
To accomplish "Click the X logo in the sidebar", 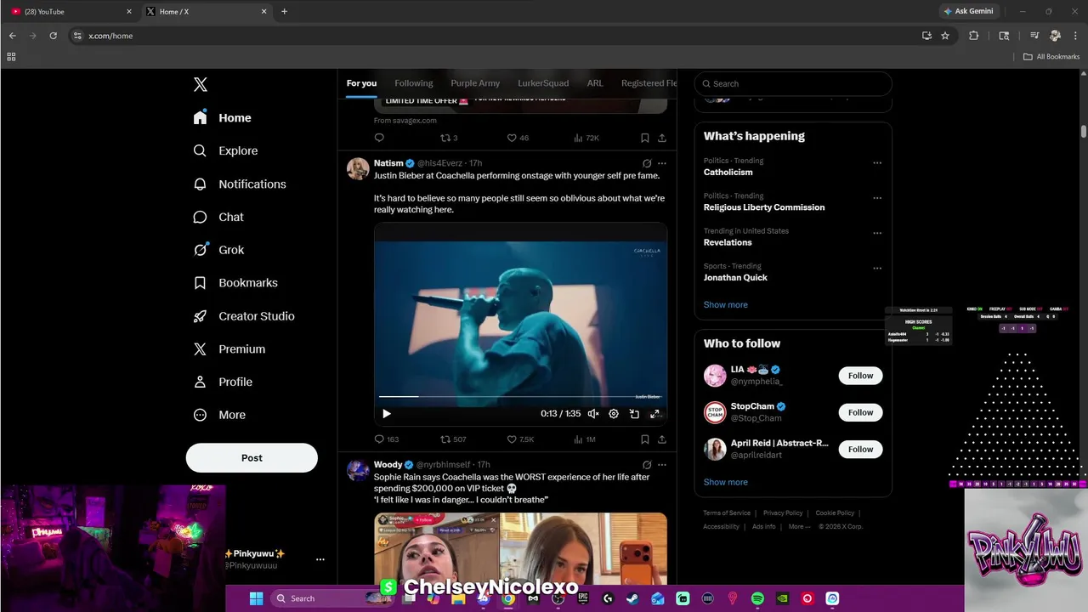I will 200,84.
